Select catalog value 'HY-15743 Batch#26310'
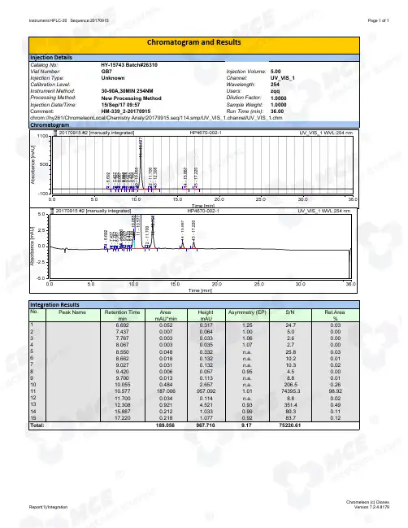Viewport: 408px width, 528px height. click(x=129, y=65)
